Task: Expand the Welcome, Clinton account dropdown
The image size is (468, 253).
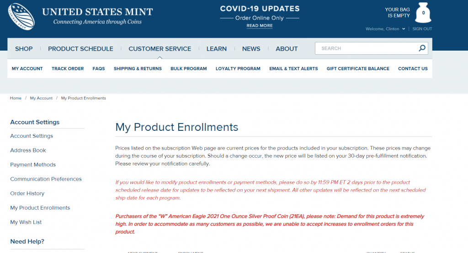Action: point(385,29)
